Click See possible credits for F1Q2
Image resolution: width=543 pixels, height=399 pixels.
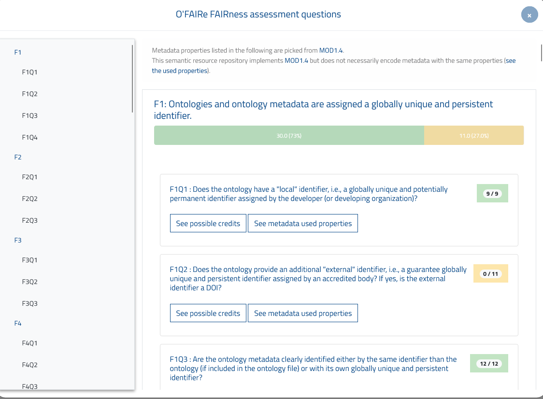(x=208, y=313)
